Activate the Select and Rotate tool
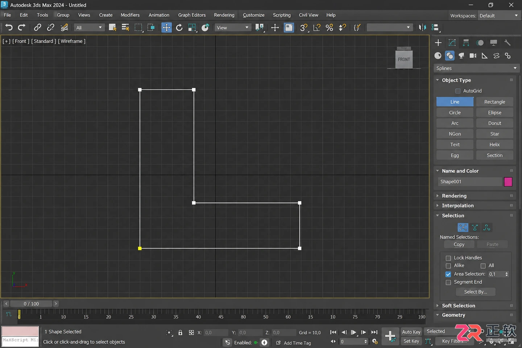The width and height of the screenshot is (522, 348). coord(179,28)
